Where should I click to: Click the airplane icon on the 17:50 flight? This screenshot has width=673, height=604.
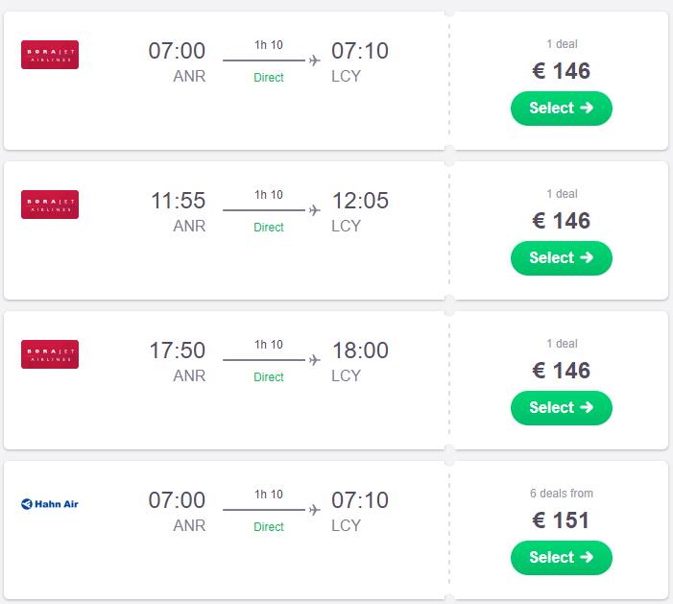(315, 360)
